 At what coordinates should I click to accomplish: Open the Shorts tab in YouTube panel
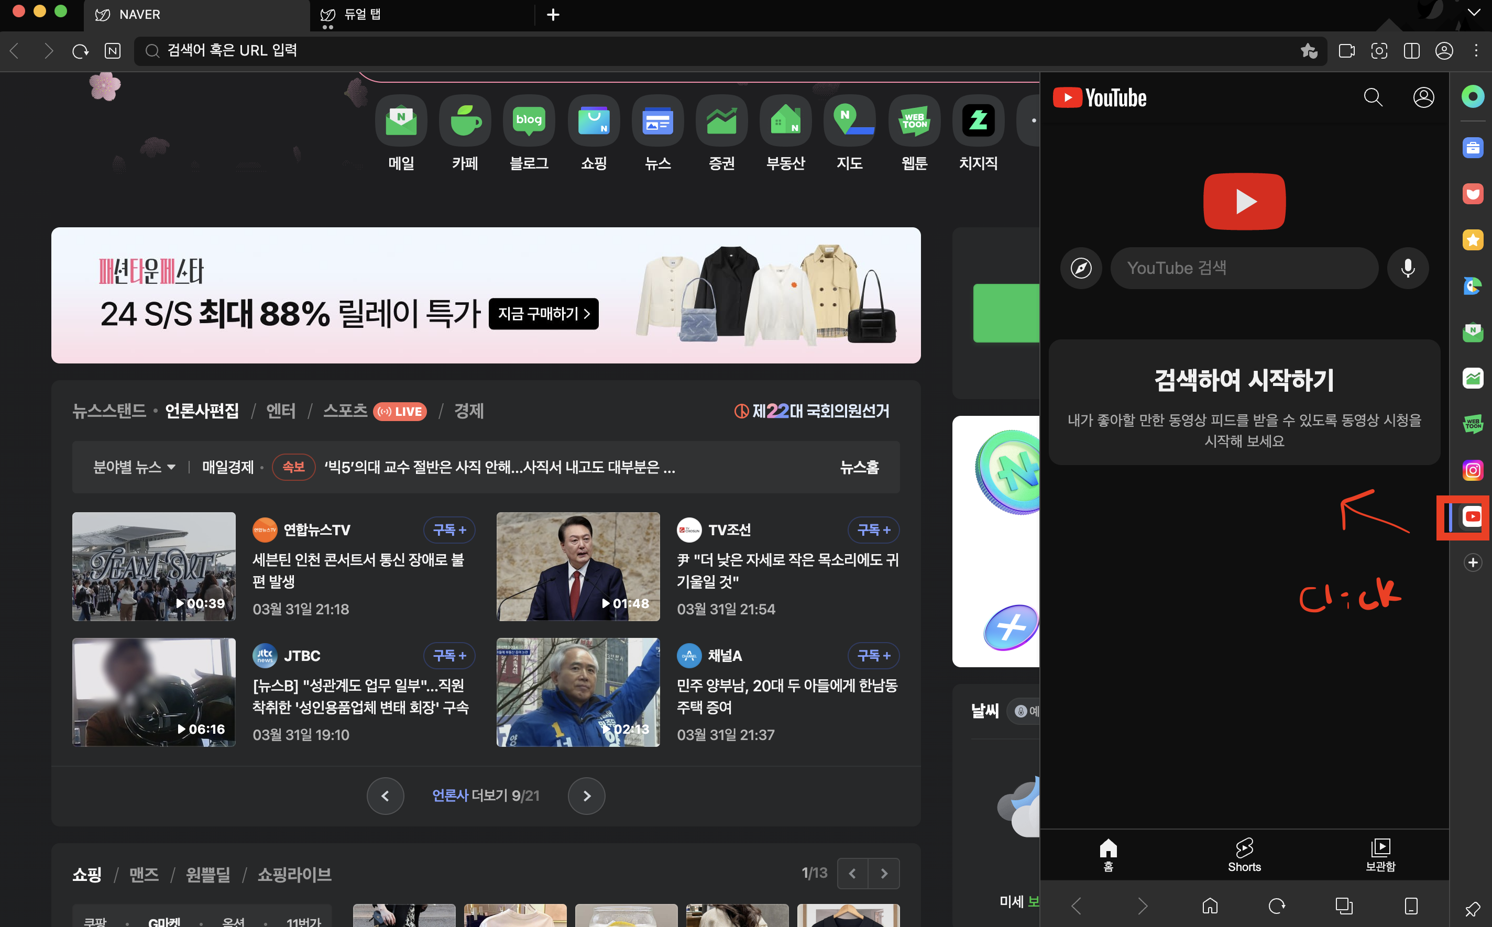(x=1244, y=855)
